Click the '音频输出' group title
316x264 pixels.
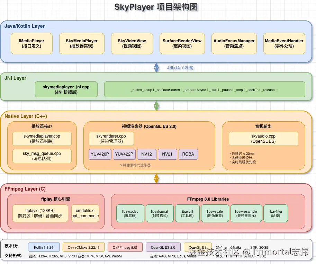click(x=263, y=126)
